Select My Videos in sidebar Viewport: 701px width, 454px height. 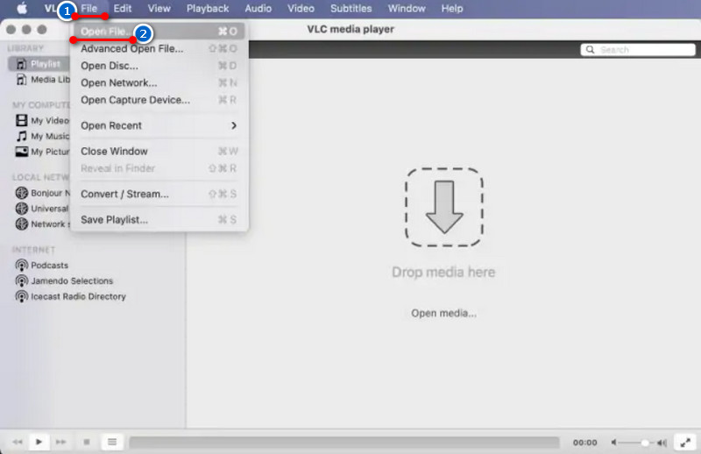click(43, 120)
